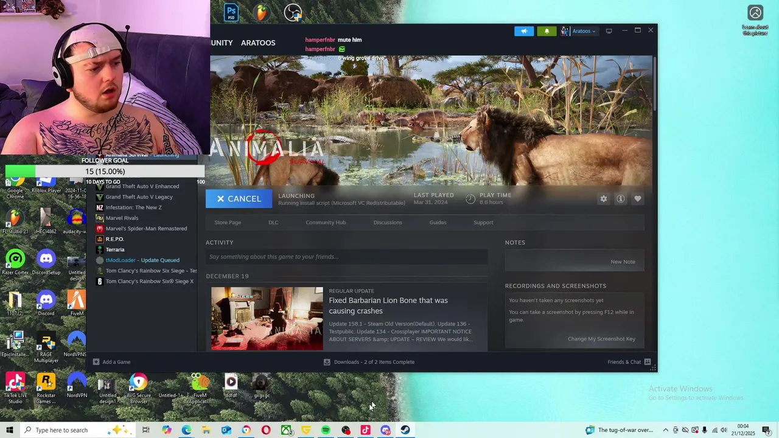
Task: Open Downloads status at bottom
Action: (369, 362)
